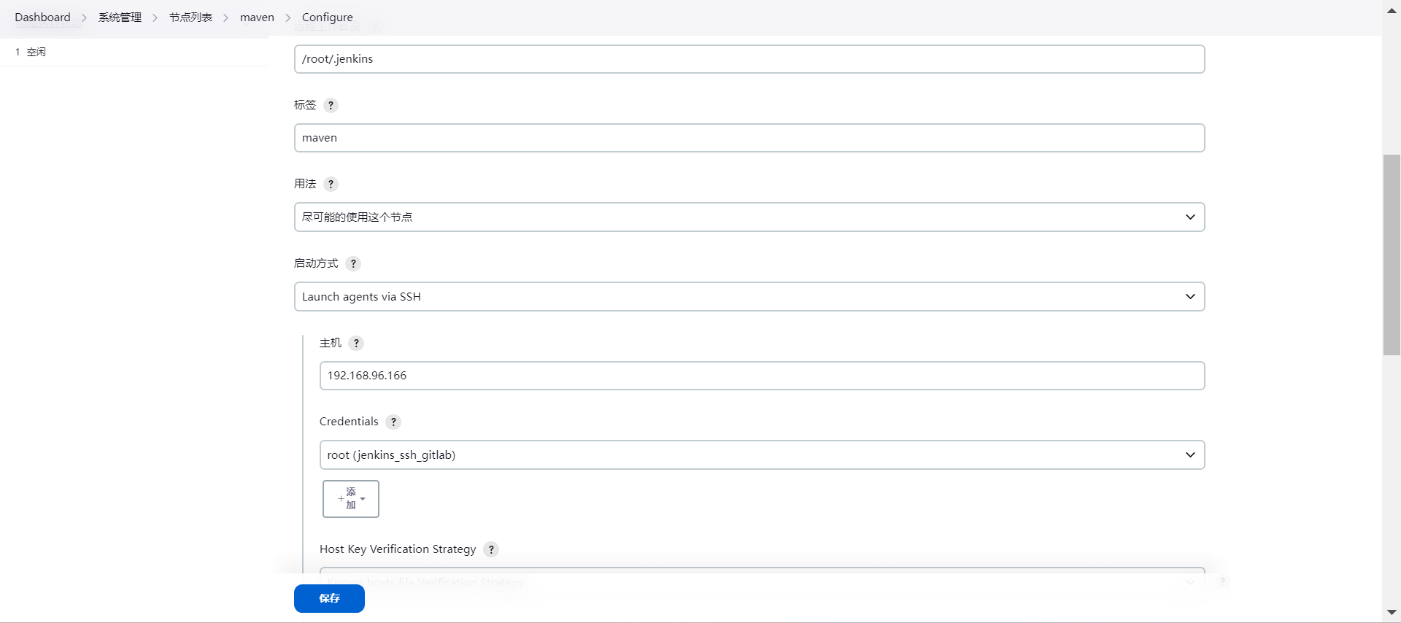Click the vertical scrollbar thumb
Image resolution: width=1401 pixels, height=623 pixels.
pyautogui.click(x=1392, y=255)
